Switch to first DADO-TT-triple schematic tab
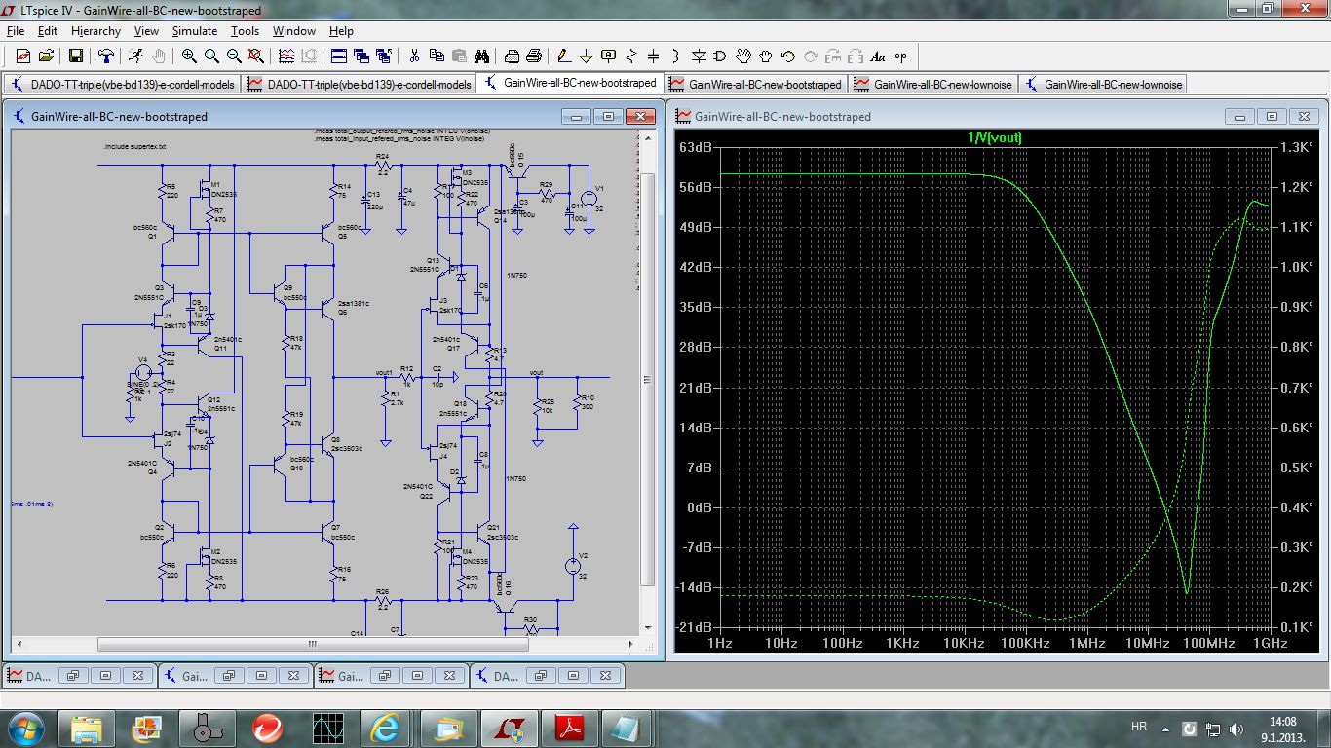This screenshot has height=748, width=1331. [x=122, y=84]
